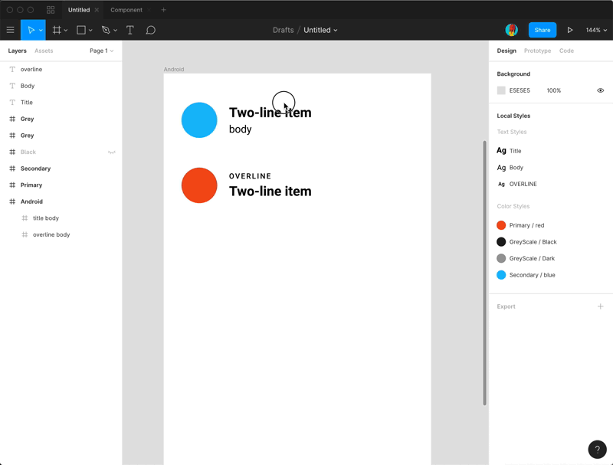Open Pen tool options dropdown arrow
Viewport: 613px width, 465px height.
coord(115,31)
